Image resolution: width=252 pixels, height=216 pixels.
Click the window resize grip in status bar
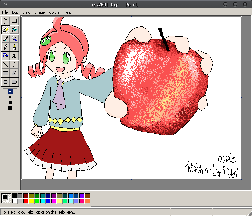click(x=250, y=214)
